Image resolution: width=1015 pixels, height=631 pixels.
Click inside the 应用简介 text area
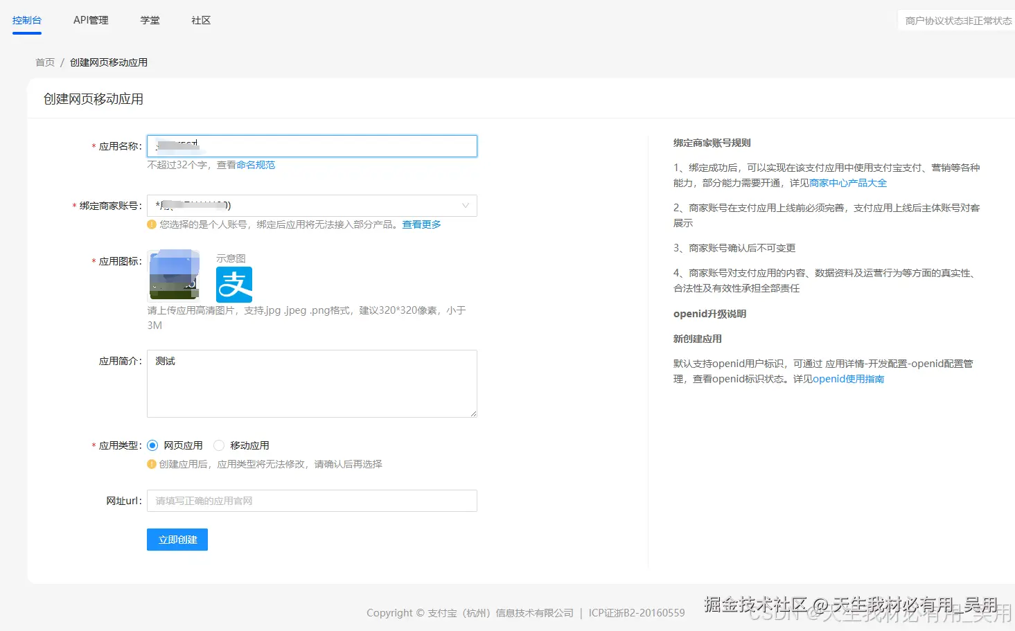311,384
